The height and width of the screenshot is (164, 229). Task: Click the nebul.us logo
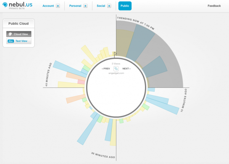click(17, 5)
